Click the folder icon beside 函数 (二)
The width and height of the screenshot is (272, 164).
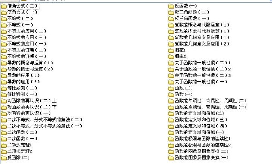(171, 88)
